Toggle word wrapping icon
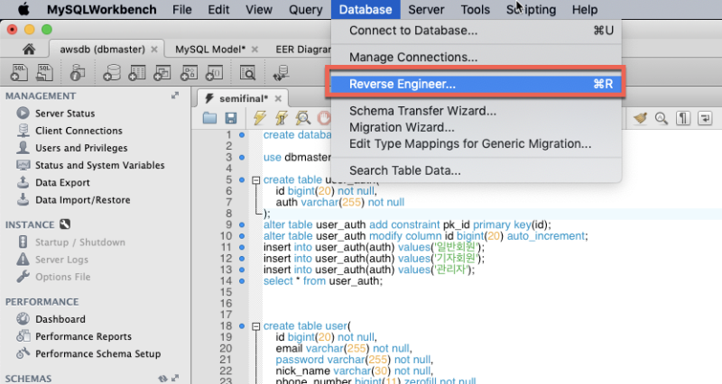722x384 pixels. (705, 118)
